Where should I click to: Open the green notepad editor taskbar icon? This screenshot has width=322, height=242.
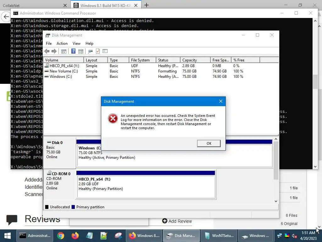[104, 236]
